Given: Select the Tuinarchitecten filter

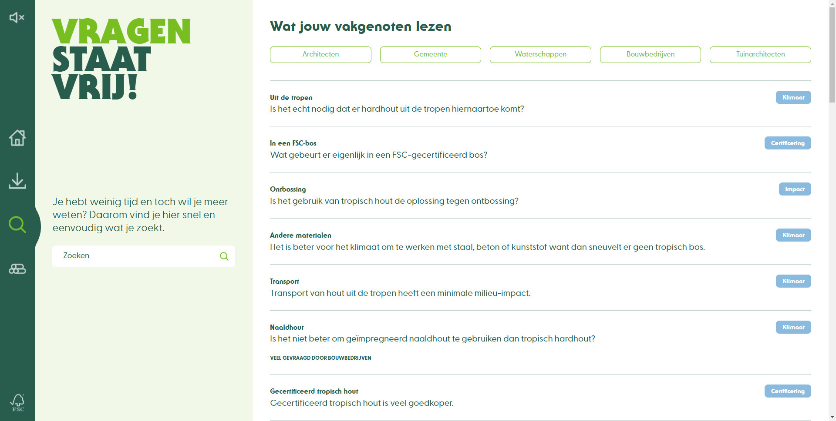Looking at the screenshot, I should point(760,54).
